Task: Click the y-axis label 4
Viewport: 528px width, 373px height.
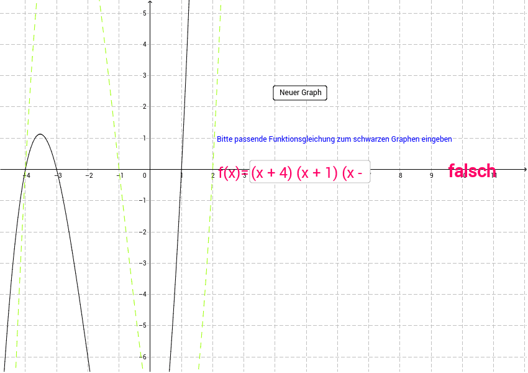Action: coord(145,44)
